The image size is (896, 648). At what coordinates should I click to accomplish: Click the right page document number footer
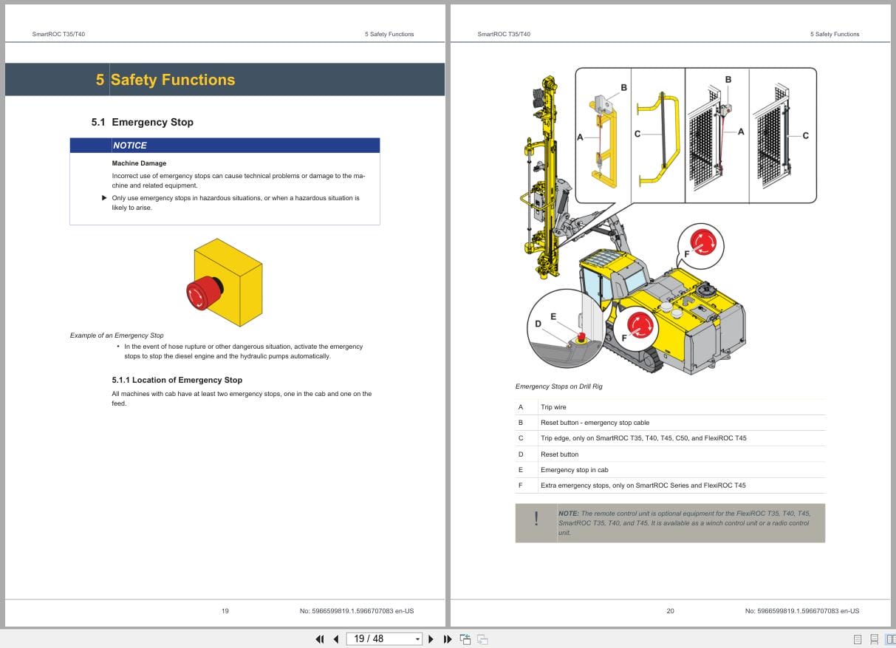pos(802,611)
